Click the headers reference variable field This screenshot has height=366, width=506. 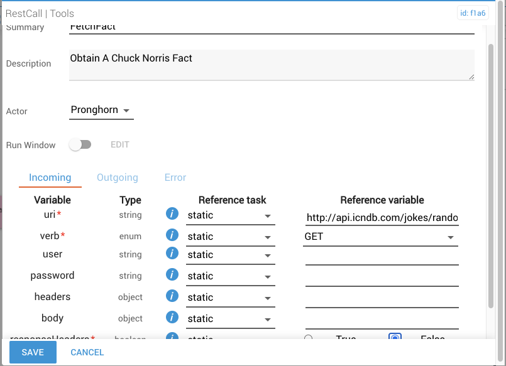pos(382,299)
